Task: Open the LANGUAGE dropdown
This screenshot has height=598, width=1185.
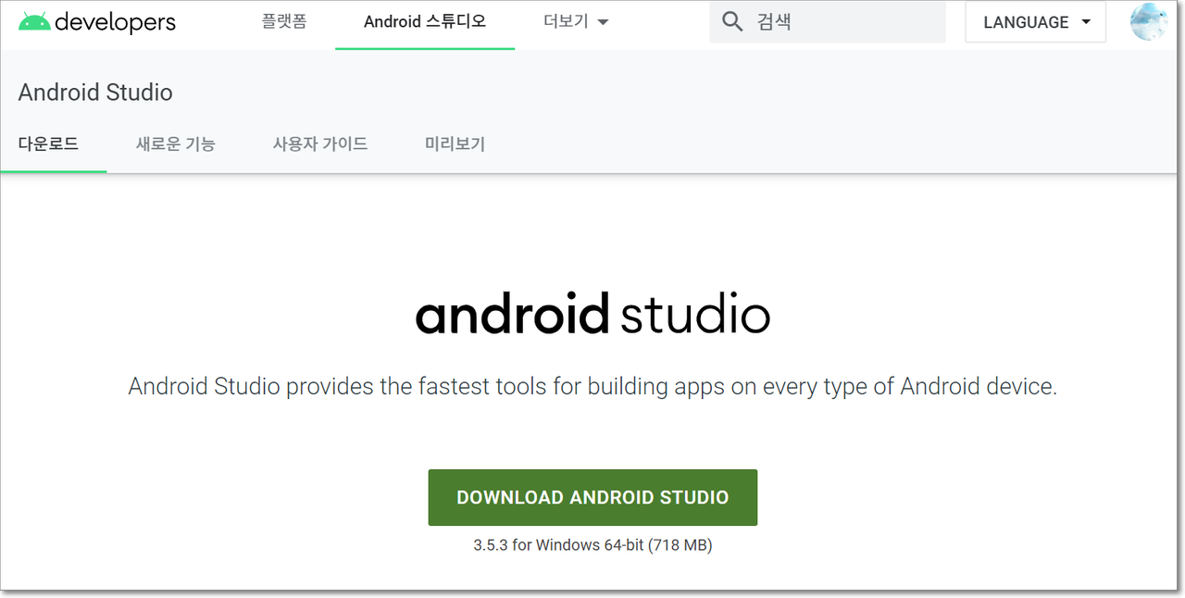Action: coord(1036,22)
